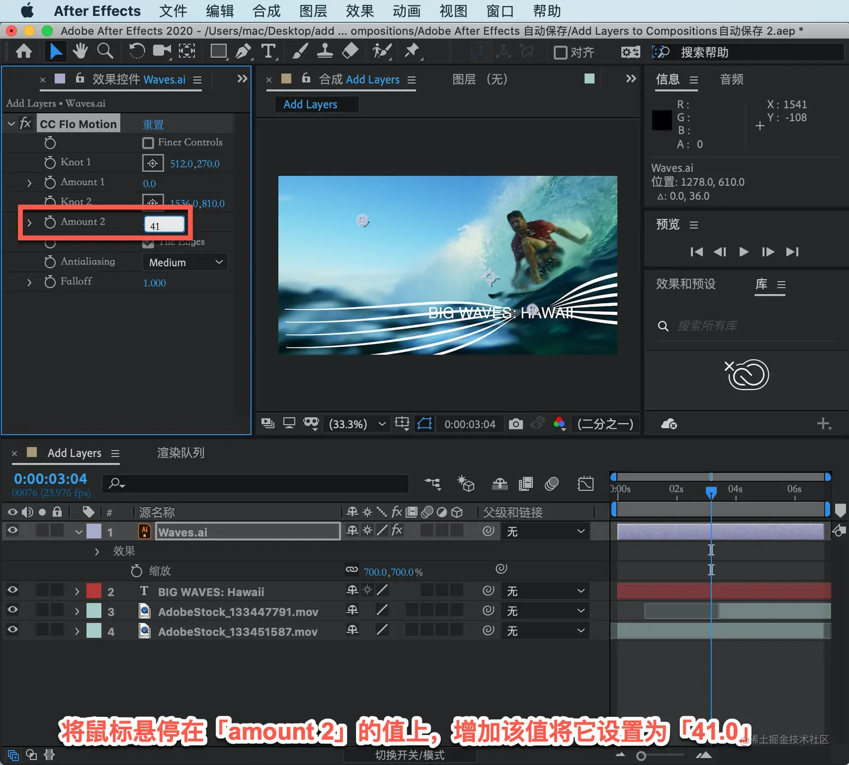Select the Zoom magnifier tool
849x765 pixels.
click(105, 51)
